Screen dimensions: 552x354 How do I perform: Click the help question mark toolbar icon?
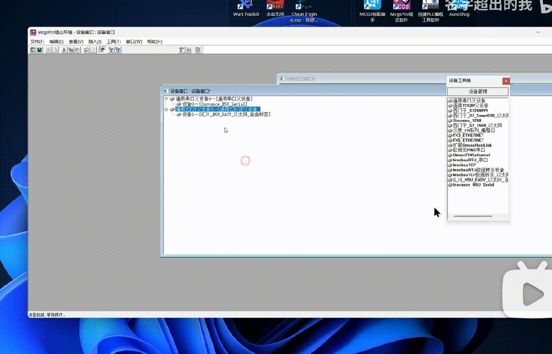click(197, 50)
